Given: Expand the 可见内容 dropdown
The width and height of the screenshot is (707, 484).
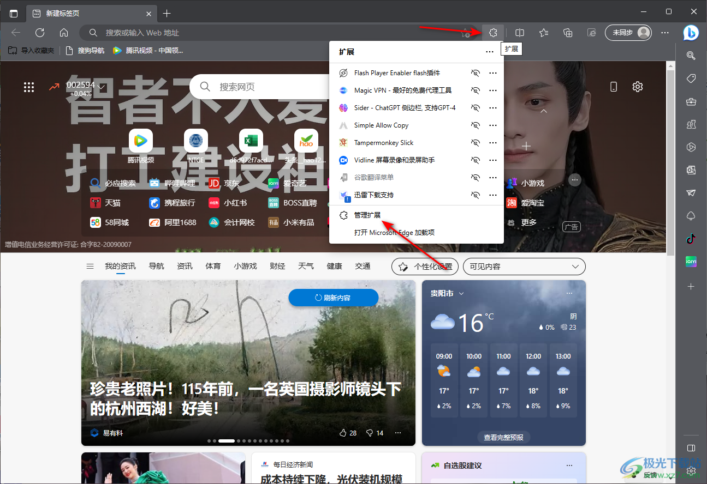Looking at the screenshot, I should pos(524,267).
